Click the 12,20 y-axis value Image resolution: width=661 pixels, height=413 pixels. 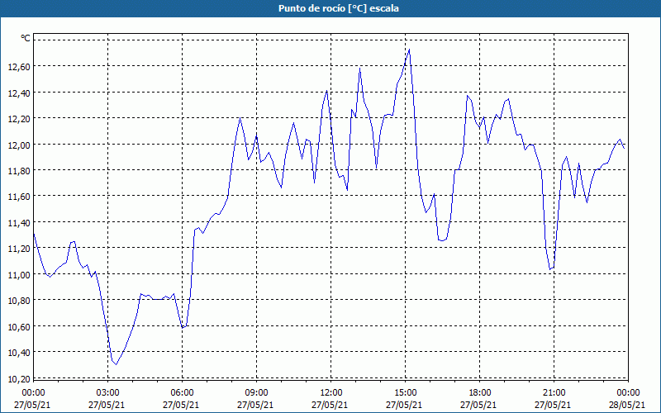[19, 119]
